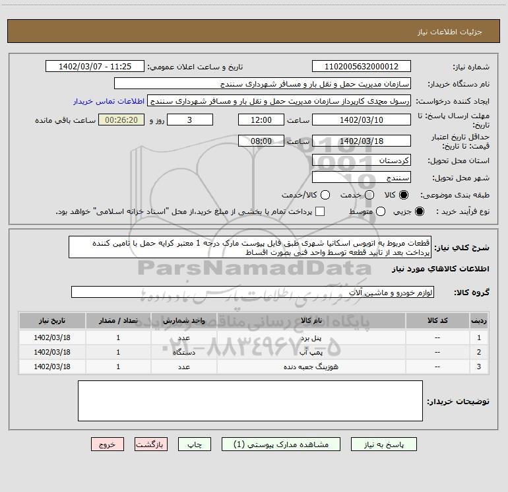Choose the متوسط purchase type radio
Image resolution: width=508 pixels, height=492 pixels.
pos(369,212)
